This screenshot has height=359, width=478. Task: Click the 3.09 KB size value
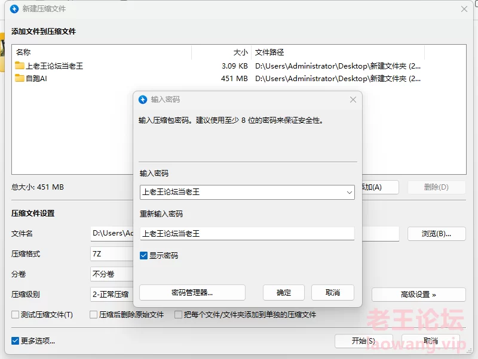[x=235, y=66]
